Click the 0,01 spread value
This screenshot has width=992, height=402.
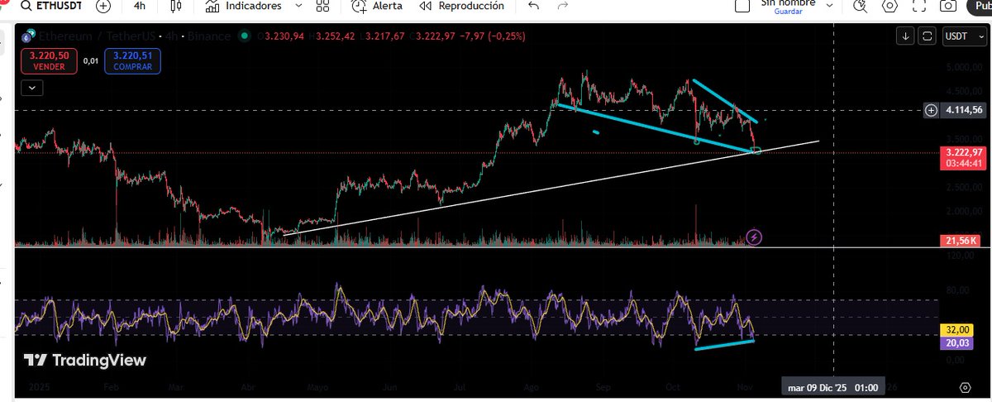89,60
